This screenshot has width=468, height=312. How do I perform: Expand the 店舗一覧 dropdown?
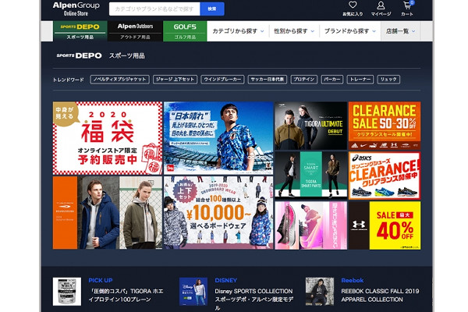click(401, 31)
